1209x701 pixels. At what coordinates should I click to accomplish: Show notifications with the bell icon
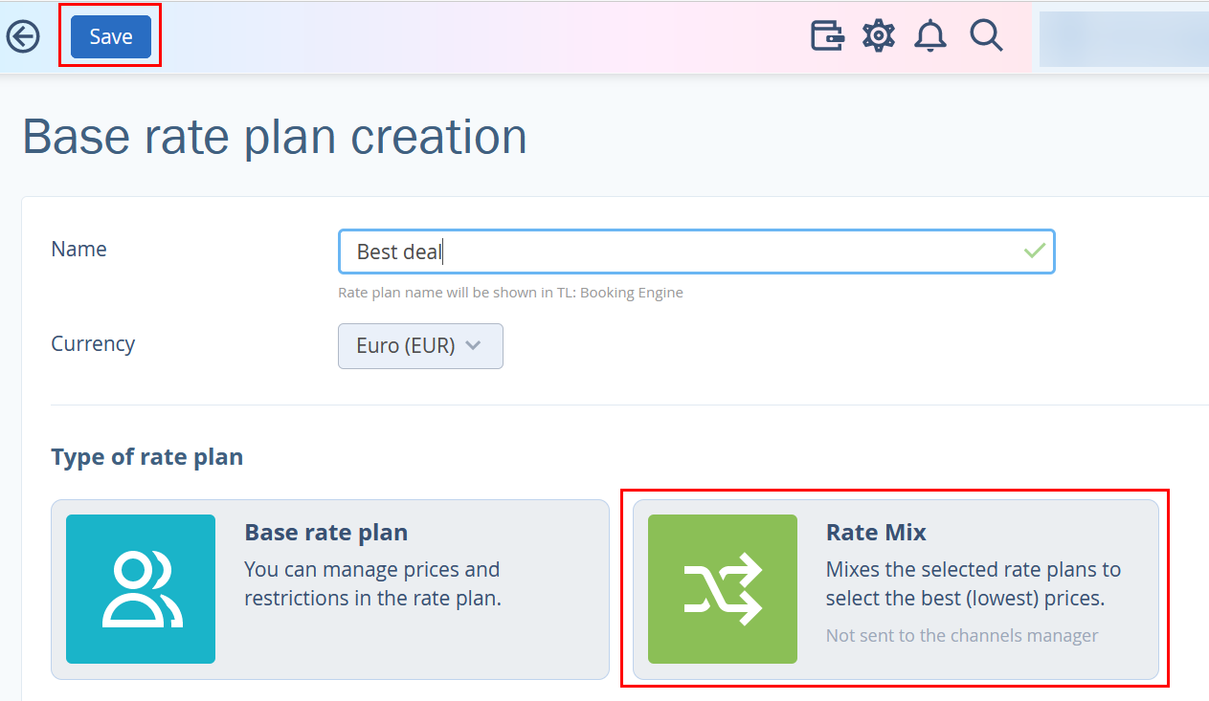pyautogui.click(x=929, y=36)
